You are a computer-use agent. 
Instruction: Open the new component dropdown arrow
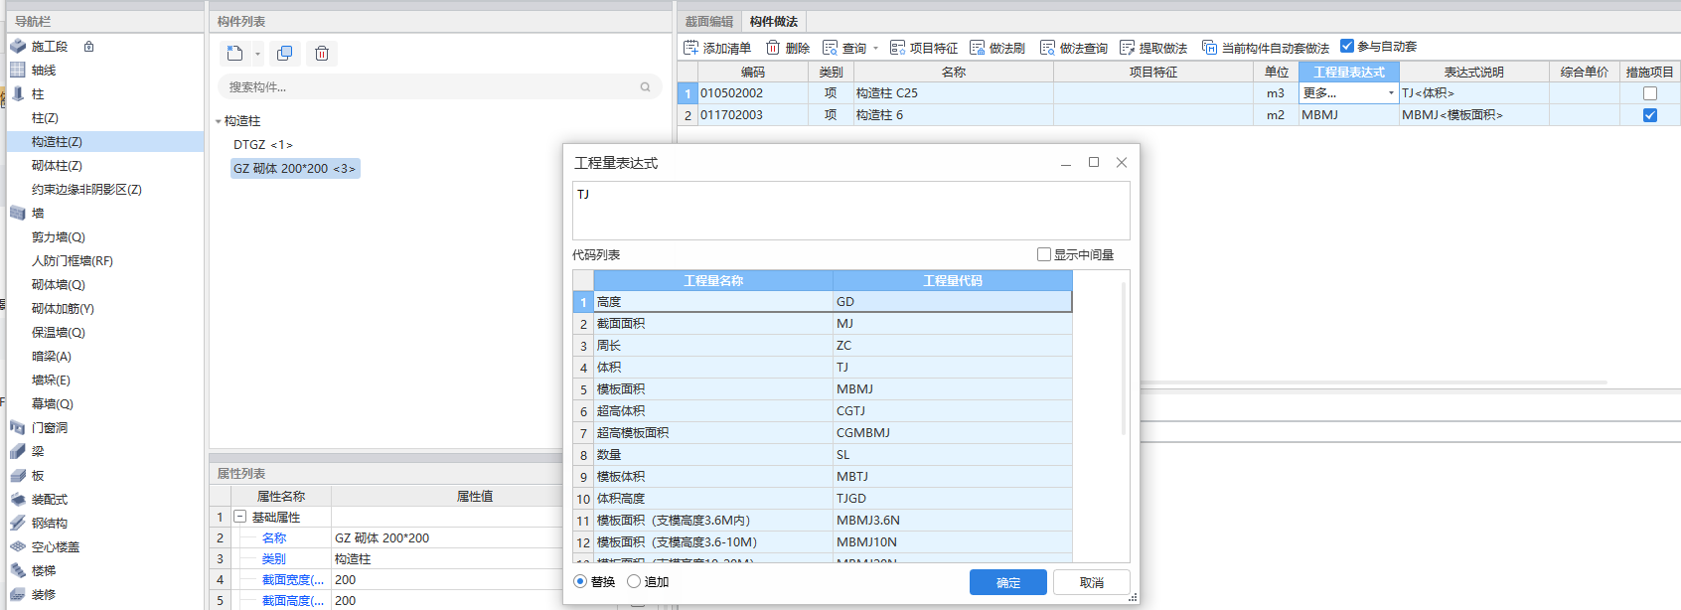257,55
